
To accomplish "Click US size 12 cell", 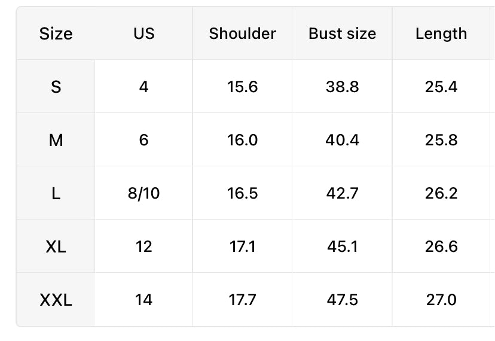I will [x=143, y=246].
